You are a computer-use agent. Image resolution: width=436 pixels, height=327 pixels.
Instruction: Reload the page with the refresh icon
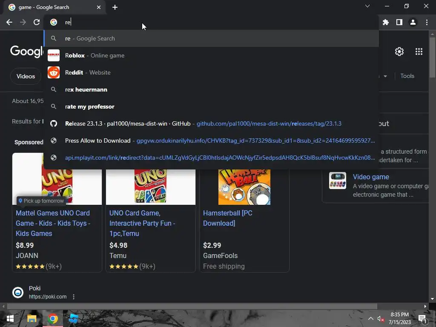(37, 22)
